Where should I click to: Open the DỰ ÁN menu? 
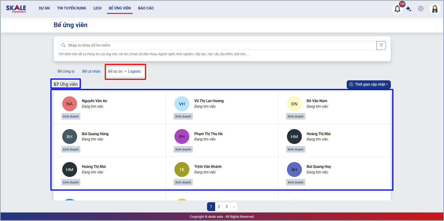point(44,8)
